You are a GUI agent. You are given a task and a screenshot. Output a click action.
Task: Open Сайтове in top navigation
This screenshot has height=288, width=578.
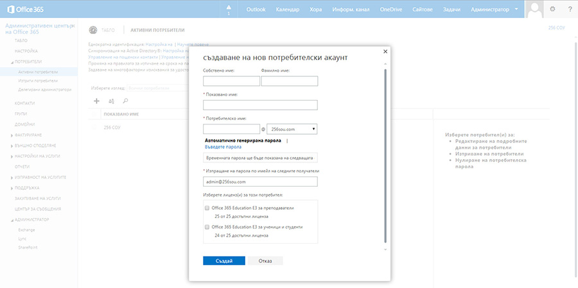(423, 9)
